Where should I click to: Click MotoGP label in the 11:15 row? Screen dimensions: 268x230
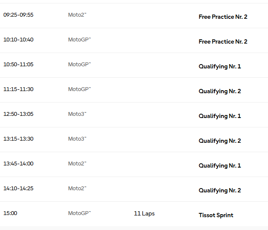pos(79,89)
